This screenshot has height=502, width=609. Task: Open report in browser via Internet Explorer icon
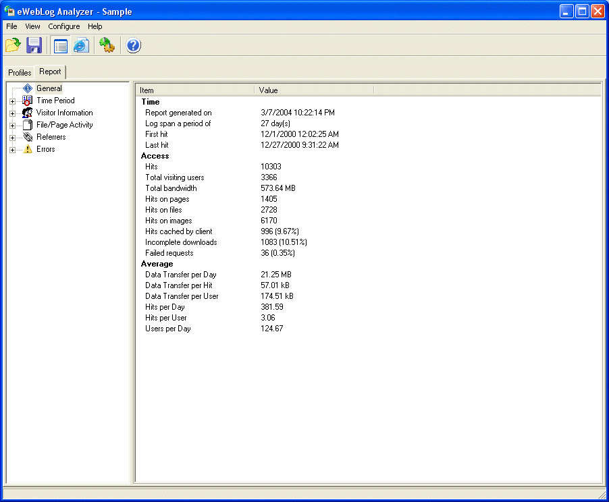pyautogui.click(x=82, y=46)
